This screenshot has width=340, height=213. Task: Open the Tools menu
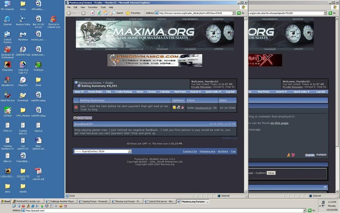tap(103, 7)
